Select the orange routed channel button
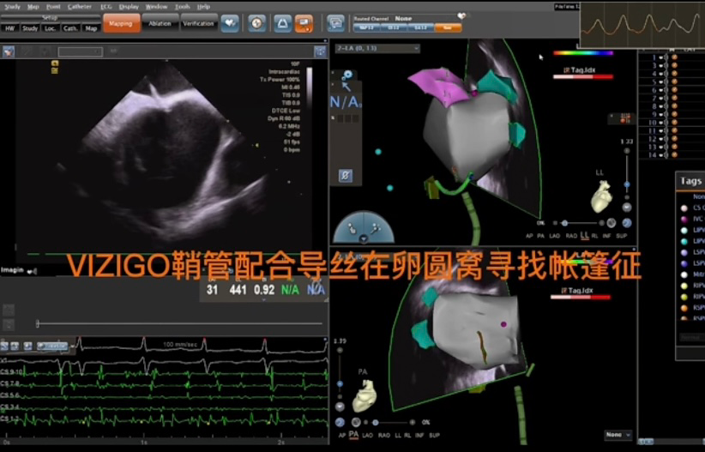The image size is (705, 452). click(448, 27)
